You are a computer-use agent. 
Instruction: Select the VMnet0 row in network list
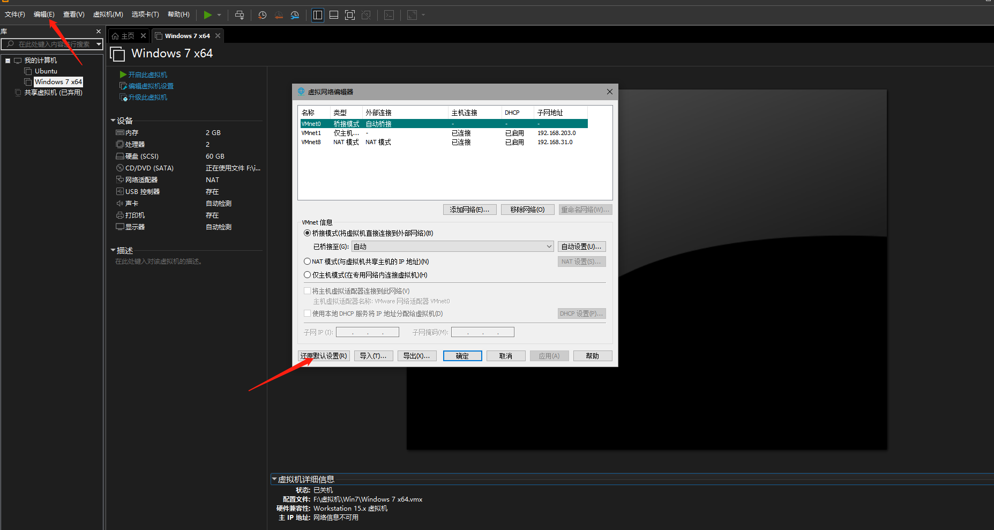click(x=444, y=124)
